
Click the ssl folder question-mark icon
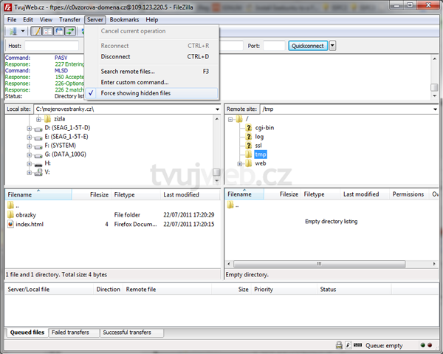tap(248, 146)
